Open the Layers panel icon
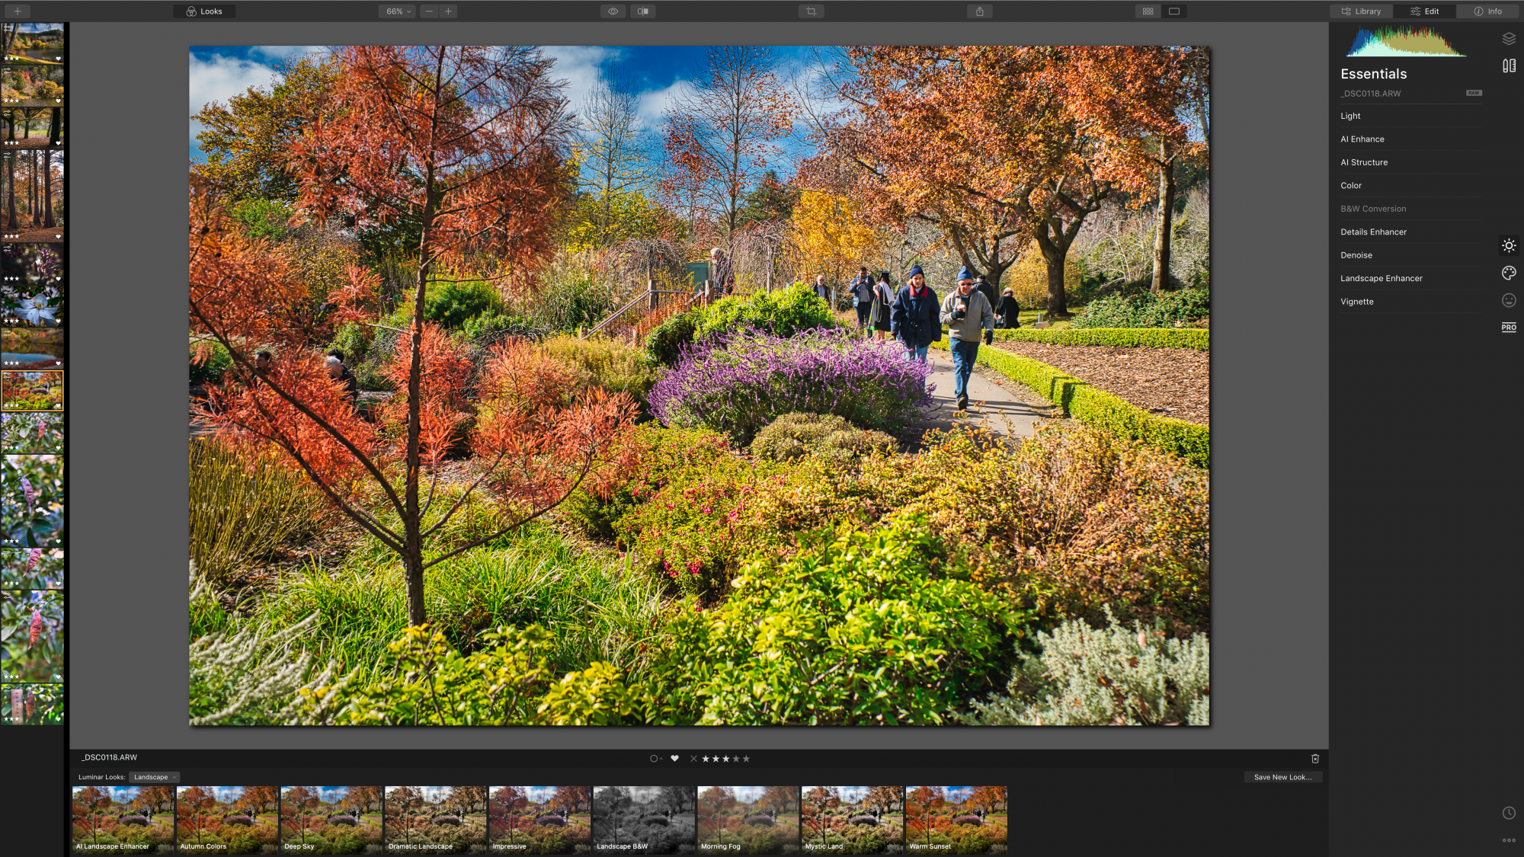 (1509, 39)
